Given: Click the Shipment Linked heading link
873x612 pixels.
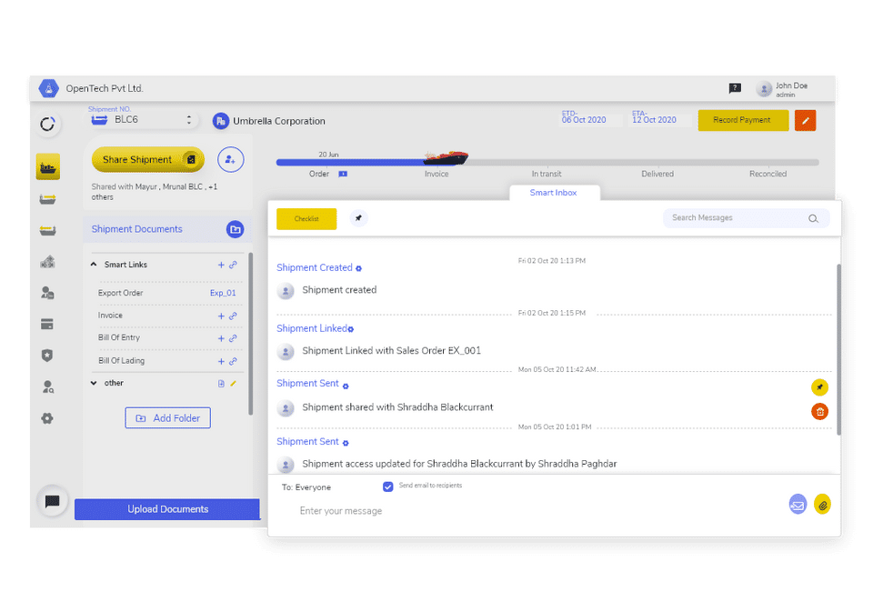Looking at the screenshot, I should (x=312, y=328).
